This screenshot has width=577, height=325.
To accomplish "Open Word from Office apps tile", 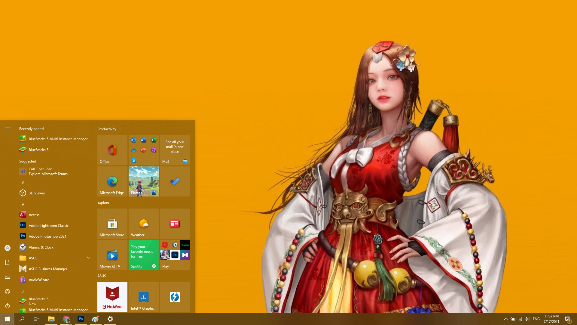I will 143,140.
